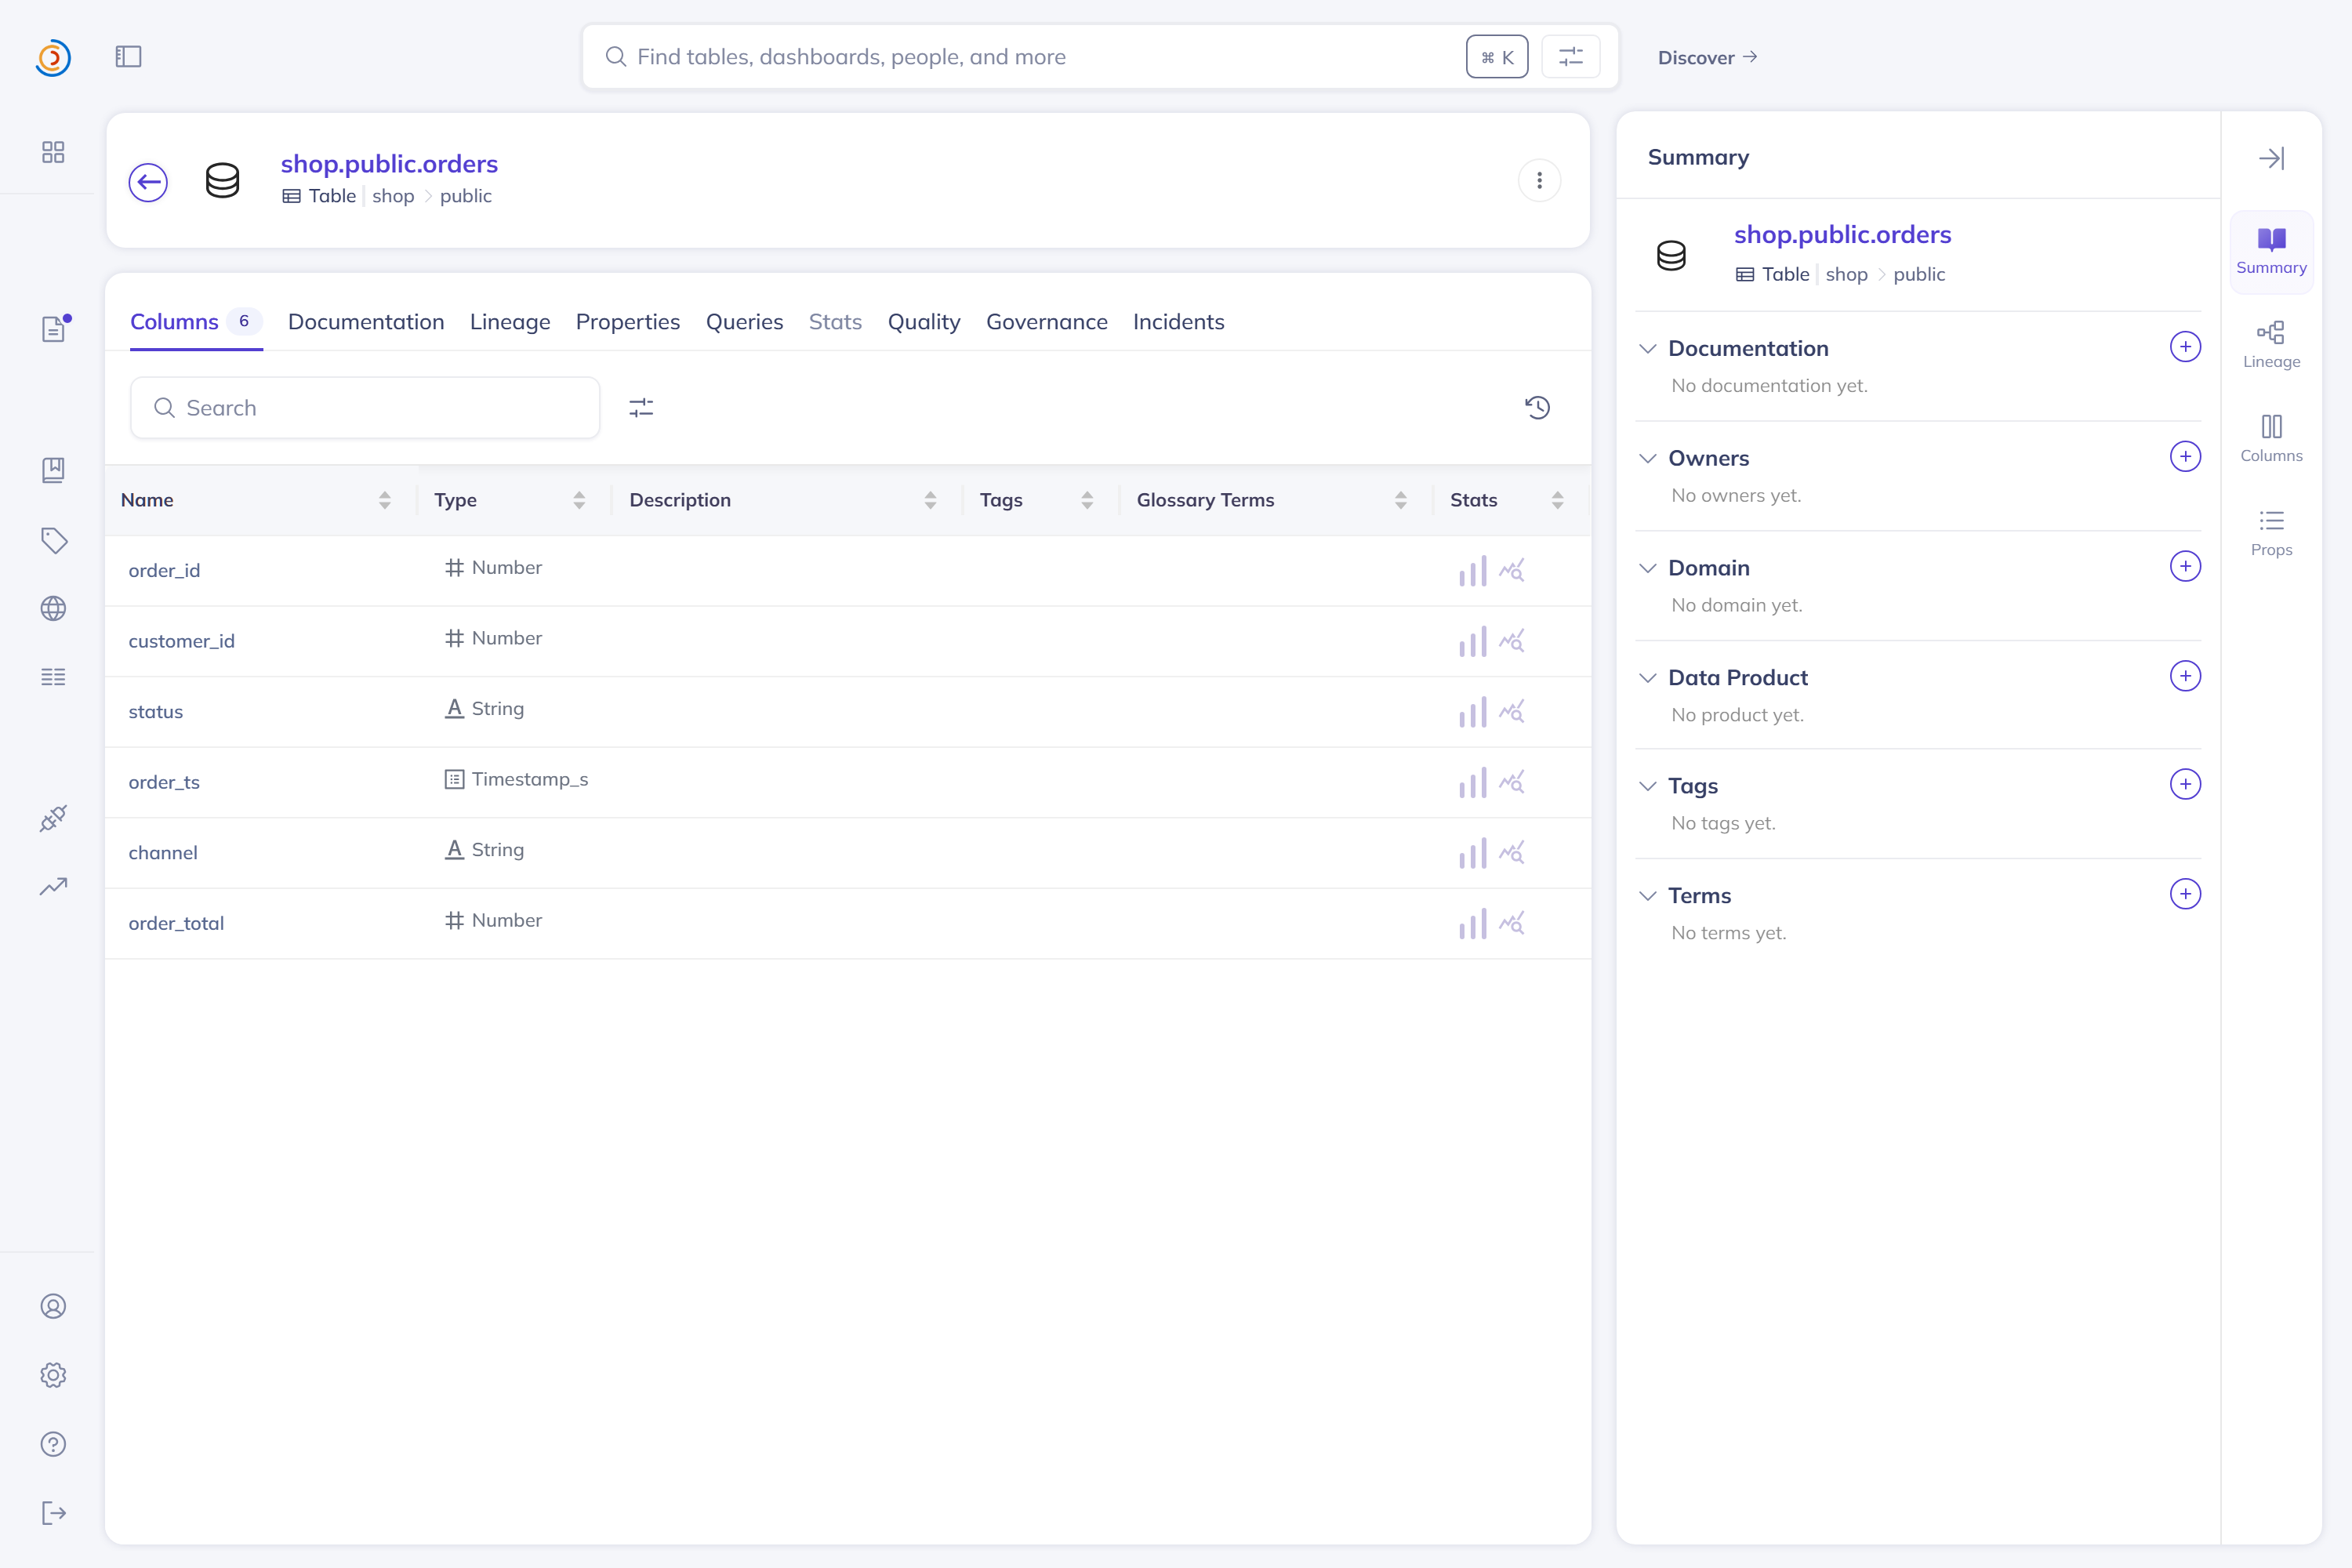The width and height of the screenshot is (2352, 1568).
Task: View bar chart stats for order_id
Action: [1472, 571]
